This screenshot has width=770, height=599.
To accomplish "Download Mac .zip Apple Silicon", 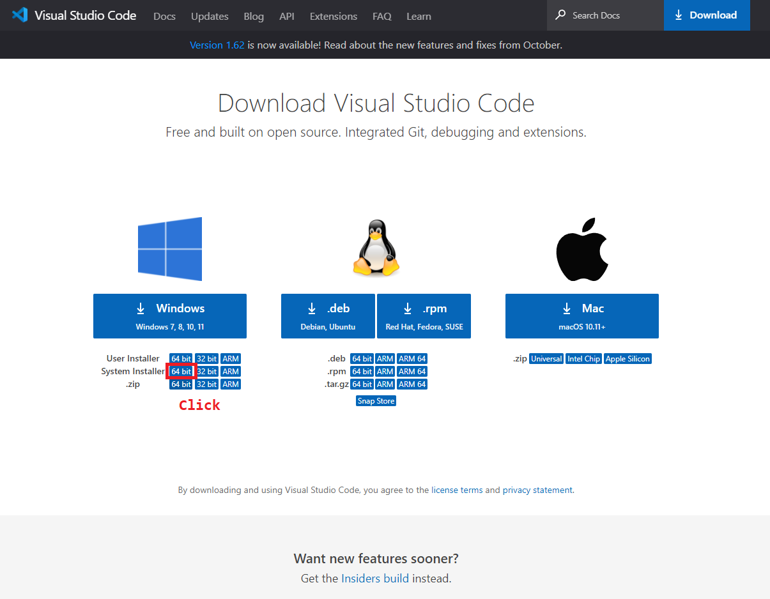I will (x=628, y=359).
